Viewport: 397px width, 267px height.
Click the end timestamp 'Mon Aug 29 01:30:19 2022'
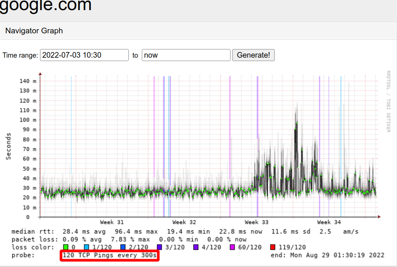click(x=337, y=255)
